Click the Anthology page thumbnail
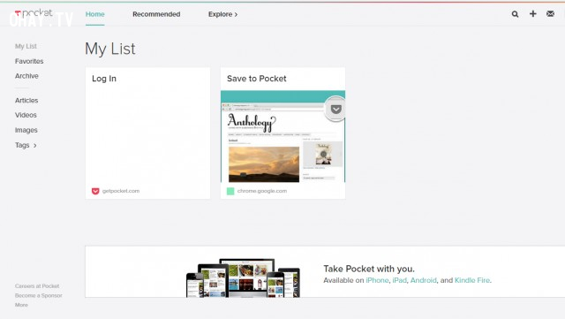565x319 pixels. 282,136
